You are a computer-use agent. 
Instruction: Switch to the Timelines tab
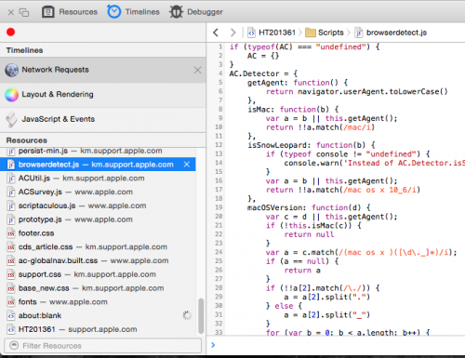pyautogui.click(x=133, y=12)
